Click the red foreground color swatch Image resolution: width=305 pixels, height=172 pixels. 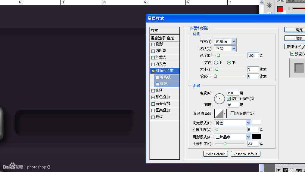tap(280, 9)
